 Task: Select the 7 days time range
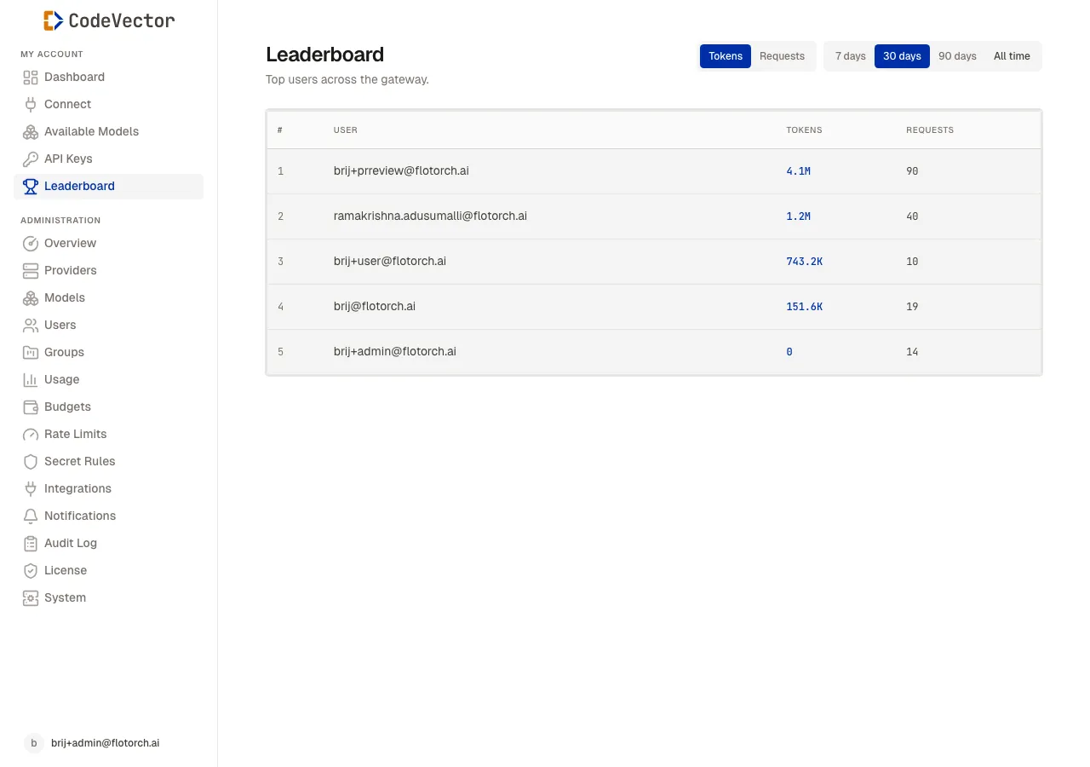pos(850,56)
